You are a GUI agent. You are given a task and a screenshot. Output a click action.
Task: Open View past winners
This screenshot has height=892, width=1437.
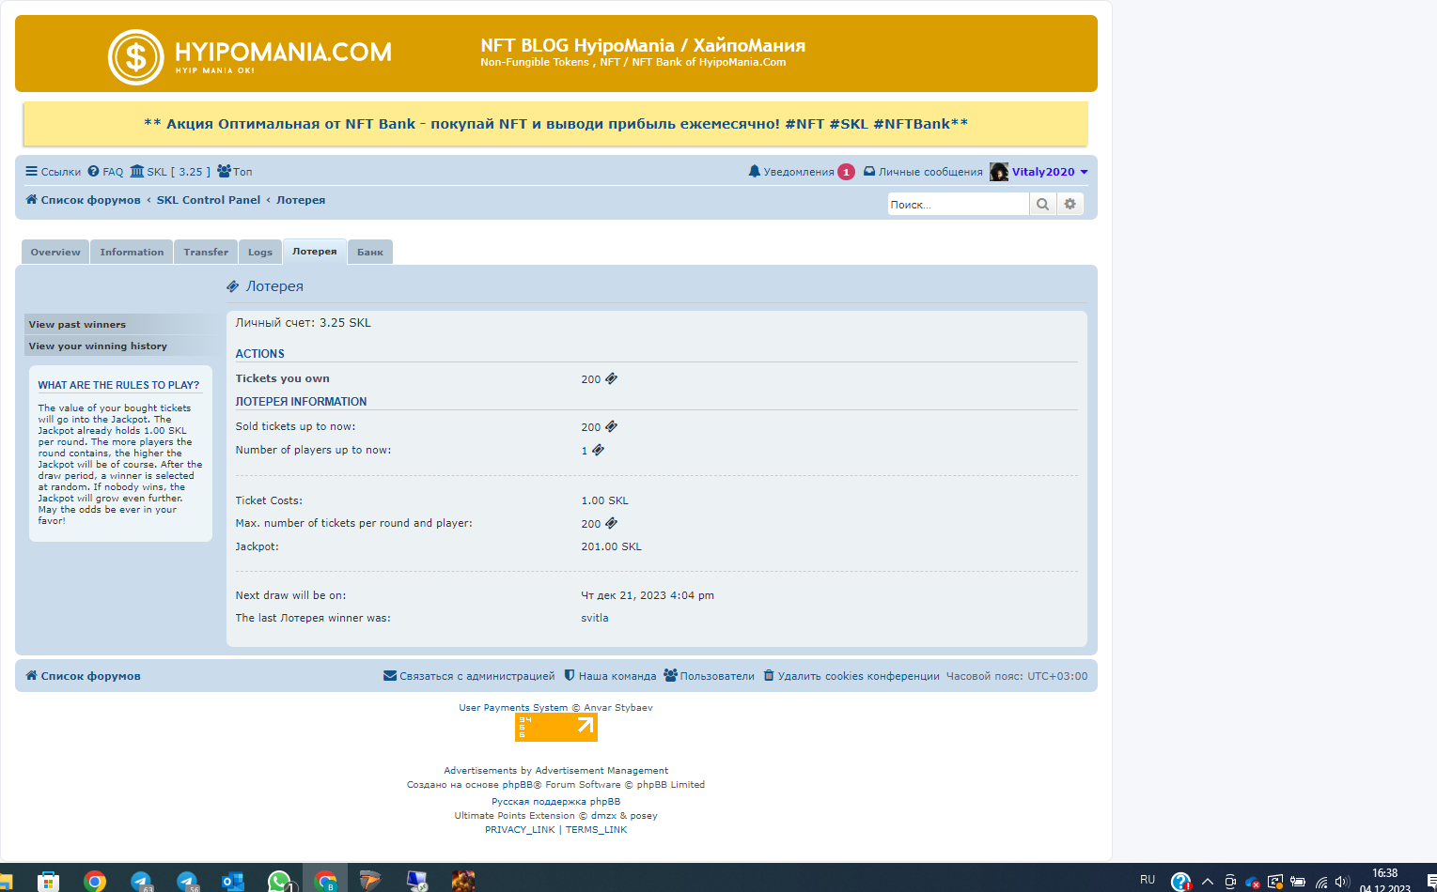point(77,325)
